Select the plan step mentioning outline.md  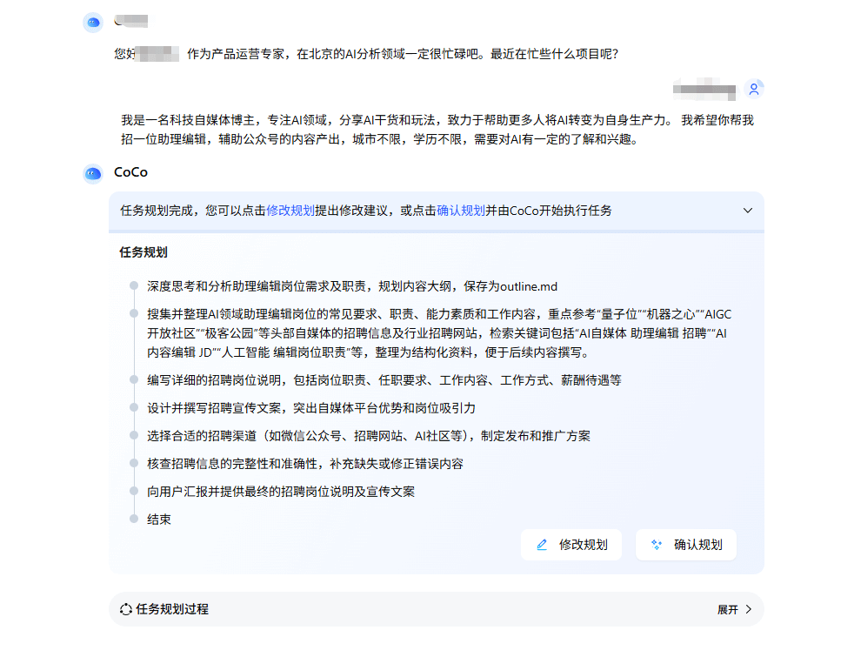tap(352, 286)
